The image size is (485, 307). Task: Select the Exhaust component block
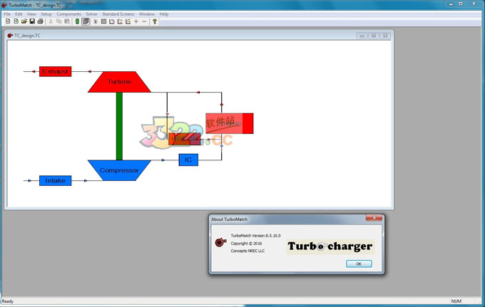pyautogui.click(x=56, y=71)
